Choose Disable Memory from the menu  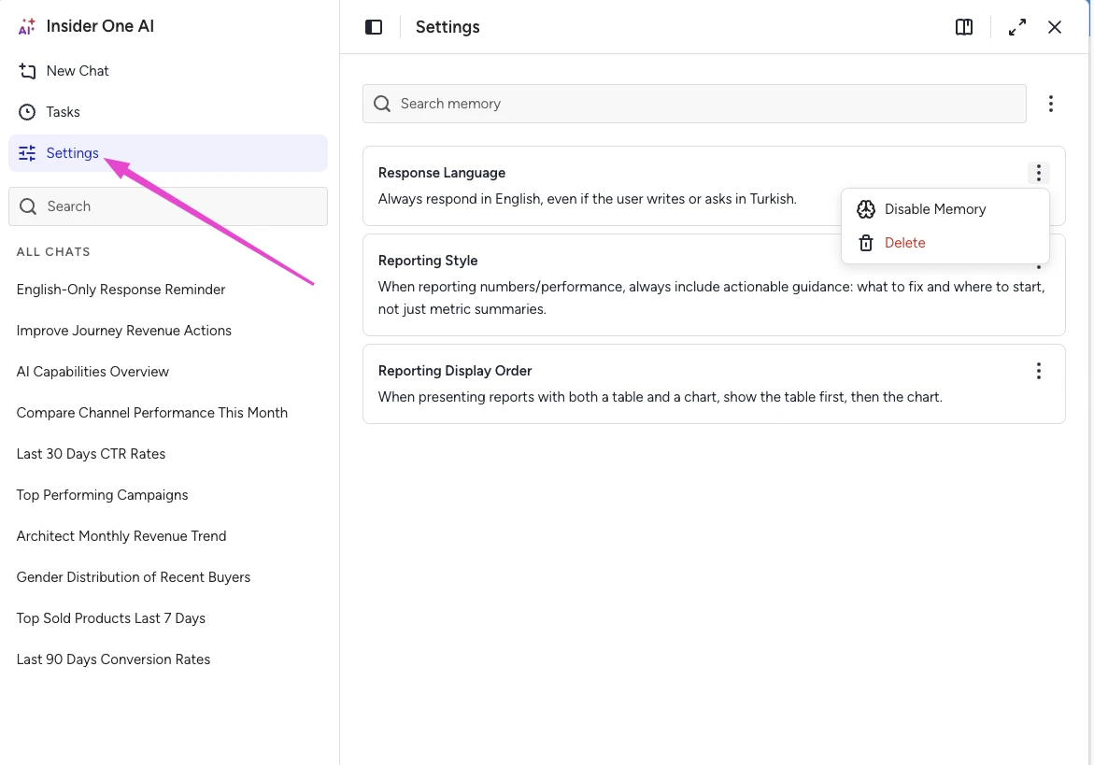point(945,209)
